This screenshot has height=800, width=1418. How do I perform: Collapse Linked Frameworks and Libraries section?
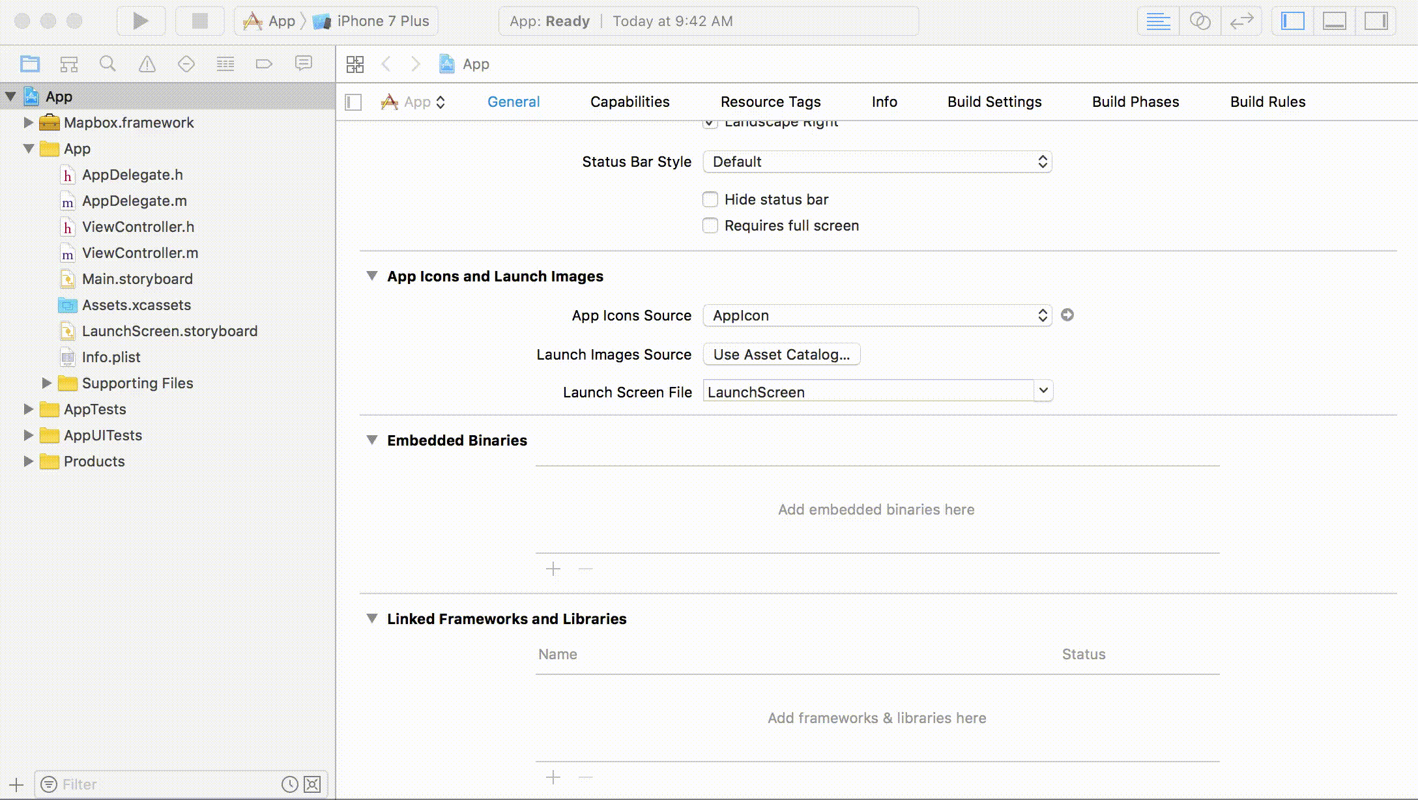click(372, 618)
